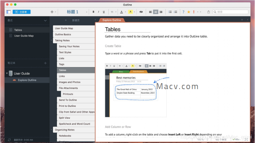Align text center
Screen dimensions: 255x143
(156, 12)
